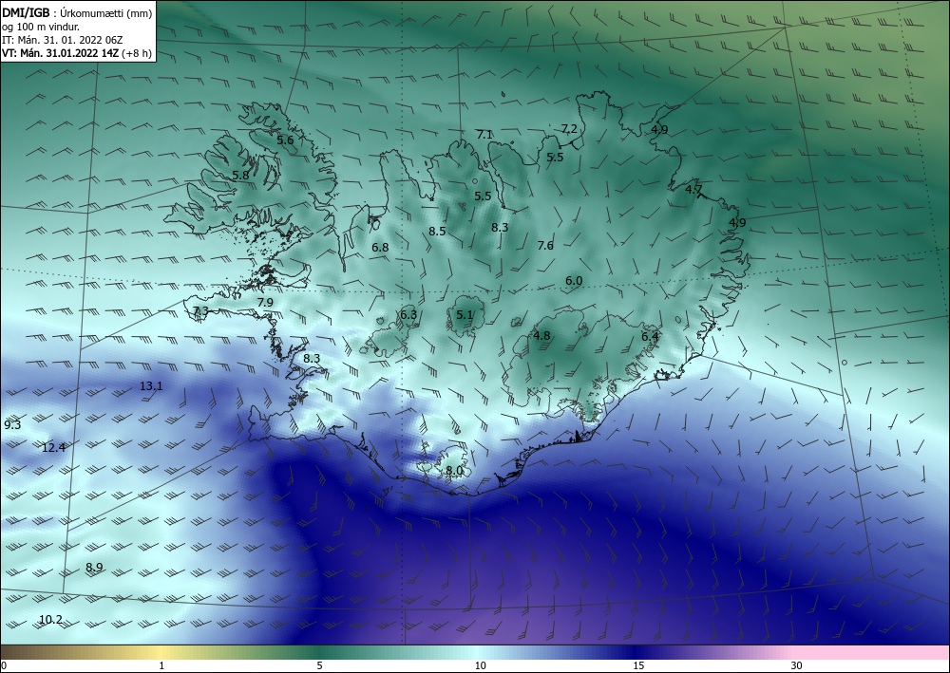
Task: Select the 7.3 value on the western peninsula
Action: (x=200, y=311)
